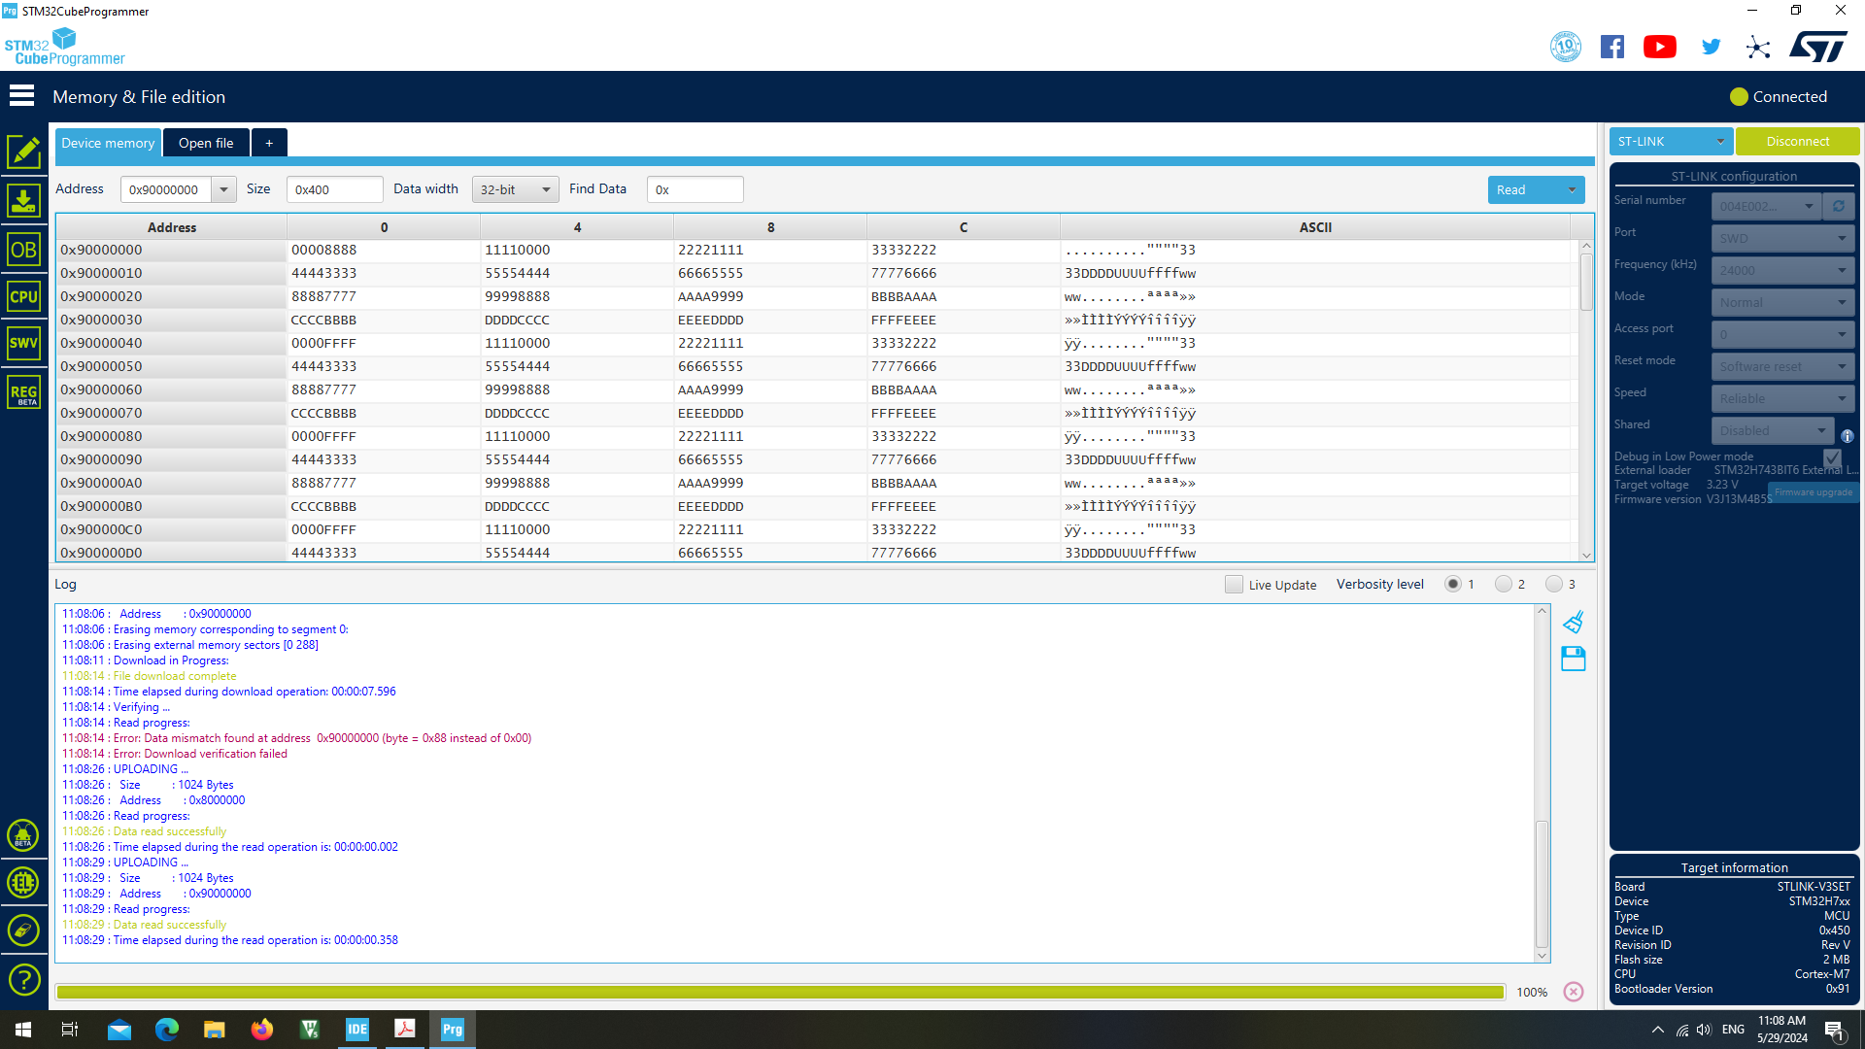Open the CPU panel in sidebar
1865x1049 pixels.
tap(23, 296)
